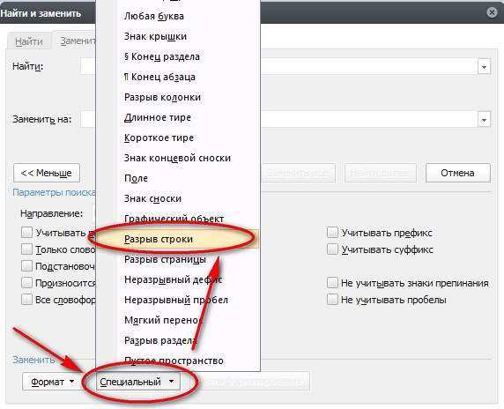This screenshot has width=504, height=409.
Task: Toggle 'Произносится' sounds-like checkbox
Action: click(x=26, y=283)
